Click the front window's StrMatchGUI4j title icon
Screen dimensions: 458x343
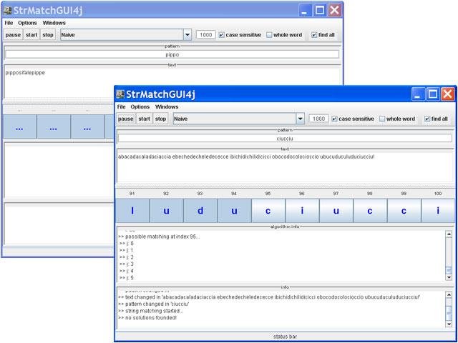pyautogui.click(x=120, y=94)
